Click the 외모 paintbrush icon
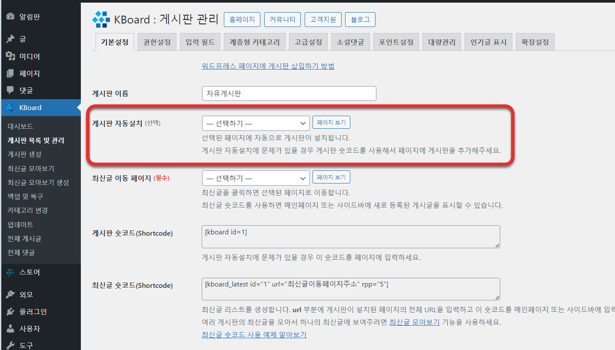 tap(10, 294)
